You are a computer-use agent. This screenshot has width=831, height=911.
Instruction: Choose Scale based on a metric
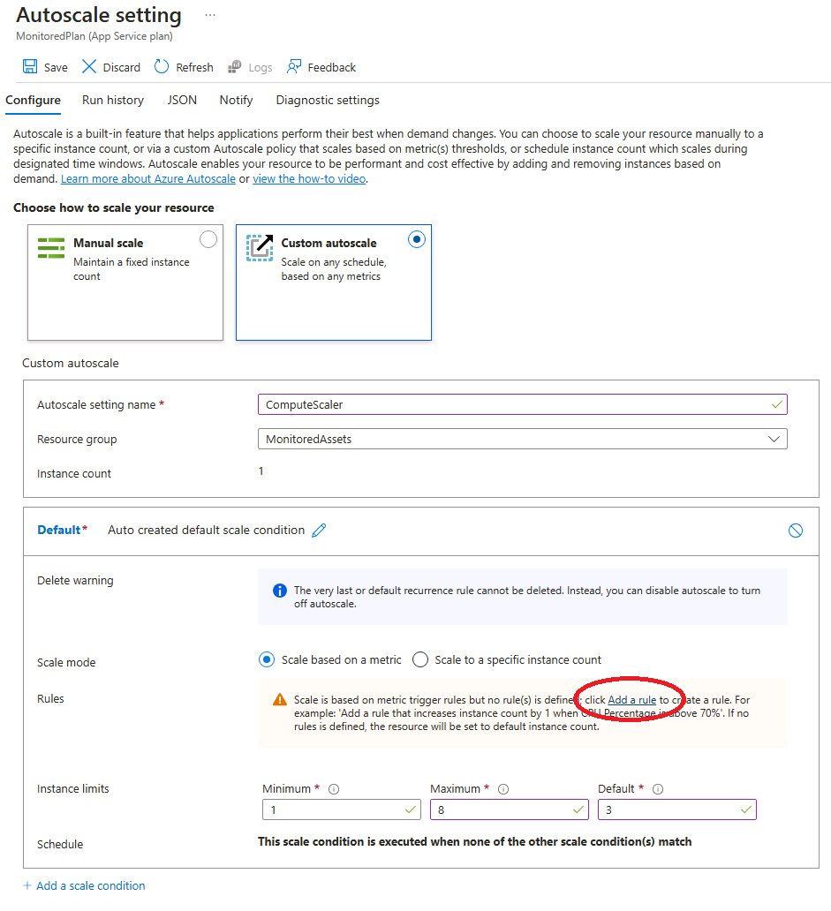pos(267,659)
